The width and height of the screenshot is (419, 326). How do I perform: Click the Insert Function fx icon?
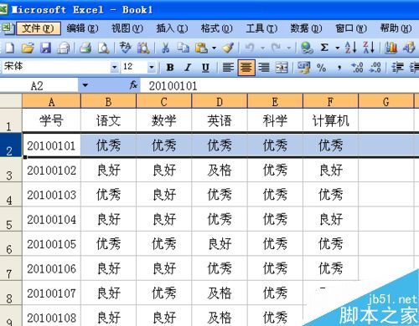point(133,85)
